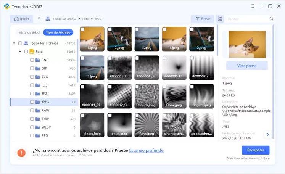Click Todos los archi... breadcrumb
Viewport: 285px width, 174px height.
click(64, 19)
